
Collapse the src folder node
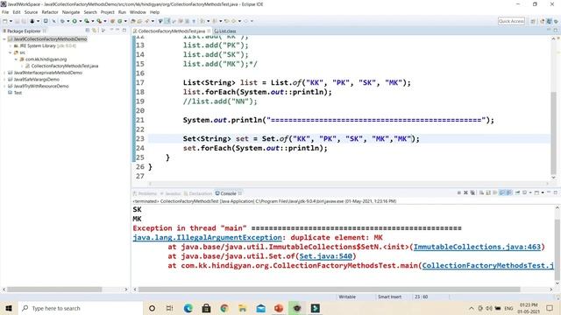[x=10, y=52]
